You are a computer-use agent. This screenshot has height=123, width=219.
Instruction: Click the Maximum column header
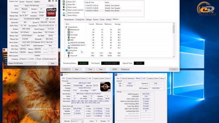[x=108, y=24]
